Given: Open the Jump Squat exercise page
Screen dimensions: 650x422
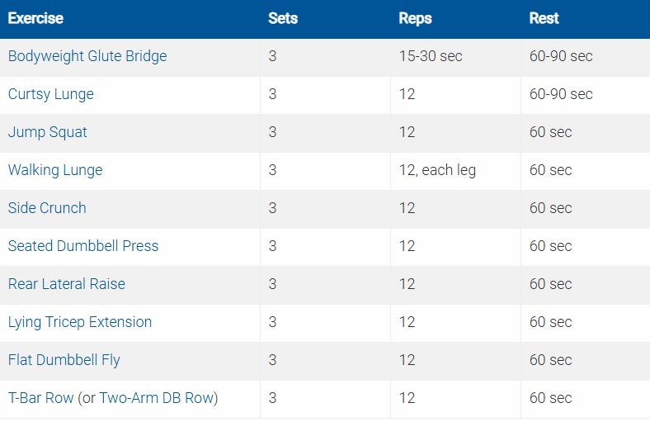Looking at the screenshot, I should pos(48,132).
